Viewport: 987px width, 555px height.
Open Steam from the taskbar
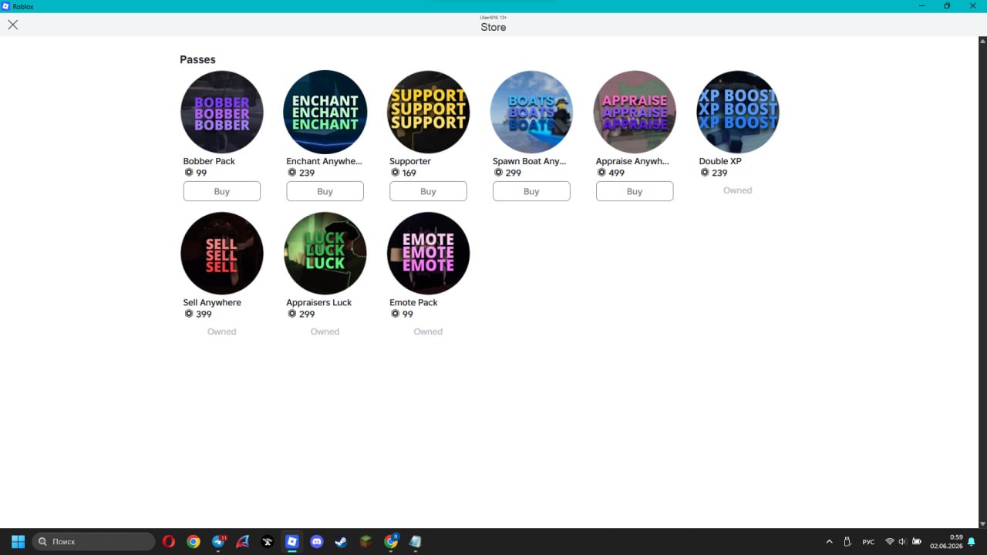(x=341, y=541)
